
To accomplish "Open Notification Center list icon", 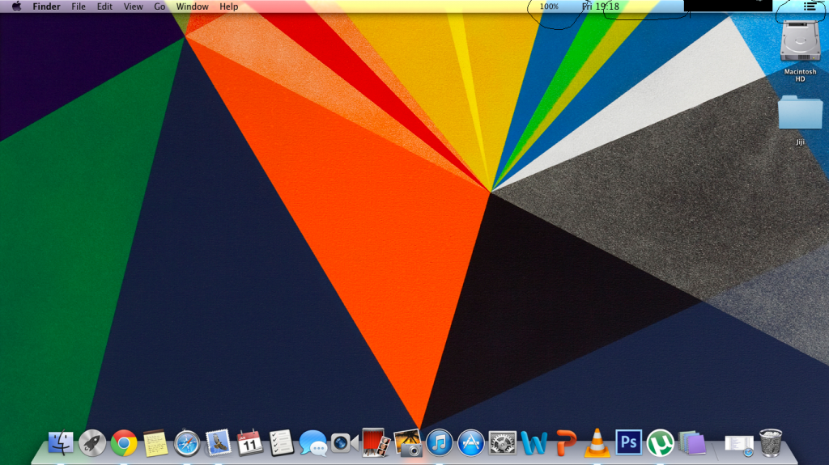I will coord(810,6).
